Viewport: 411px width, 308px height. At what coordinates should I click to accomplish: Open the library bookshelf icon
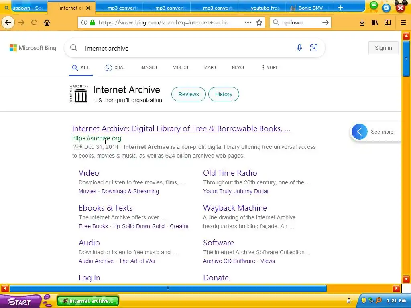375,22
